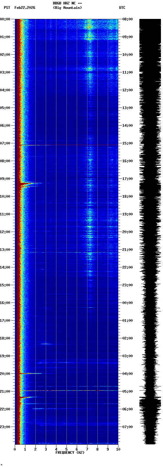Select the '13:00' PST axis label

pos(5,250)
